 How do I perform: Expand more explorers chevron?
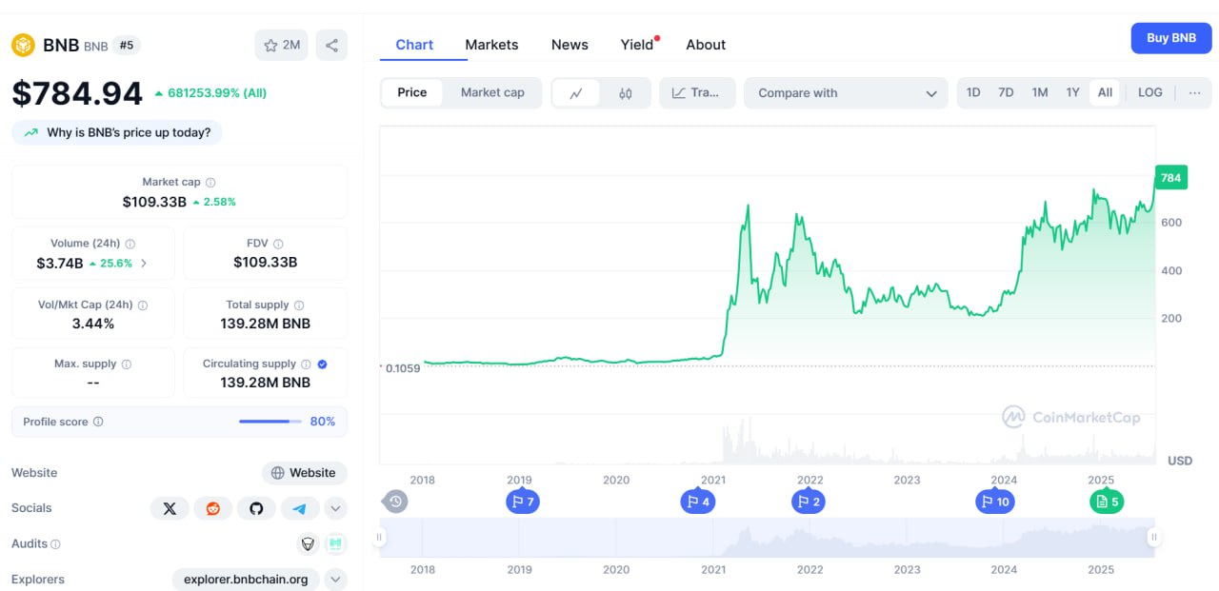pos(335,579)
